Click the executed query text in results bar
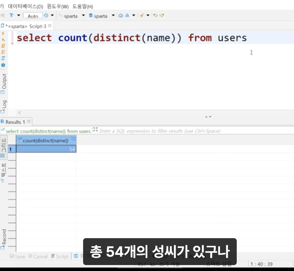Viewport: 294px width, 271px height. point(48,131)
